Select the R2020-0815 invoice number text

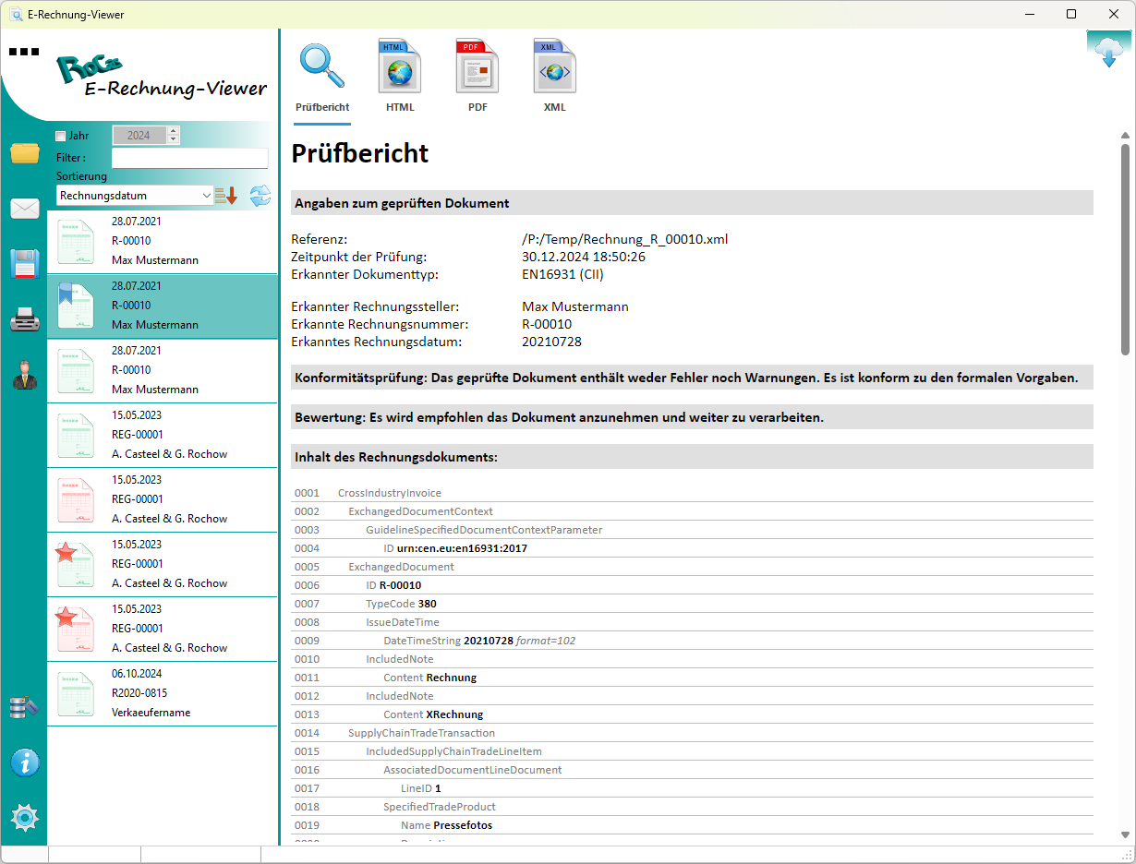tap(139, 693)
